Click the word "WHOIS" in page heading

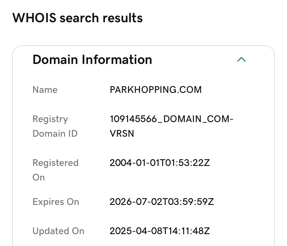tap(34, 18)
